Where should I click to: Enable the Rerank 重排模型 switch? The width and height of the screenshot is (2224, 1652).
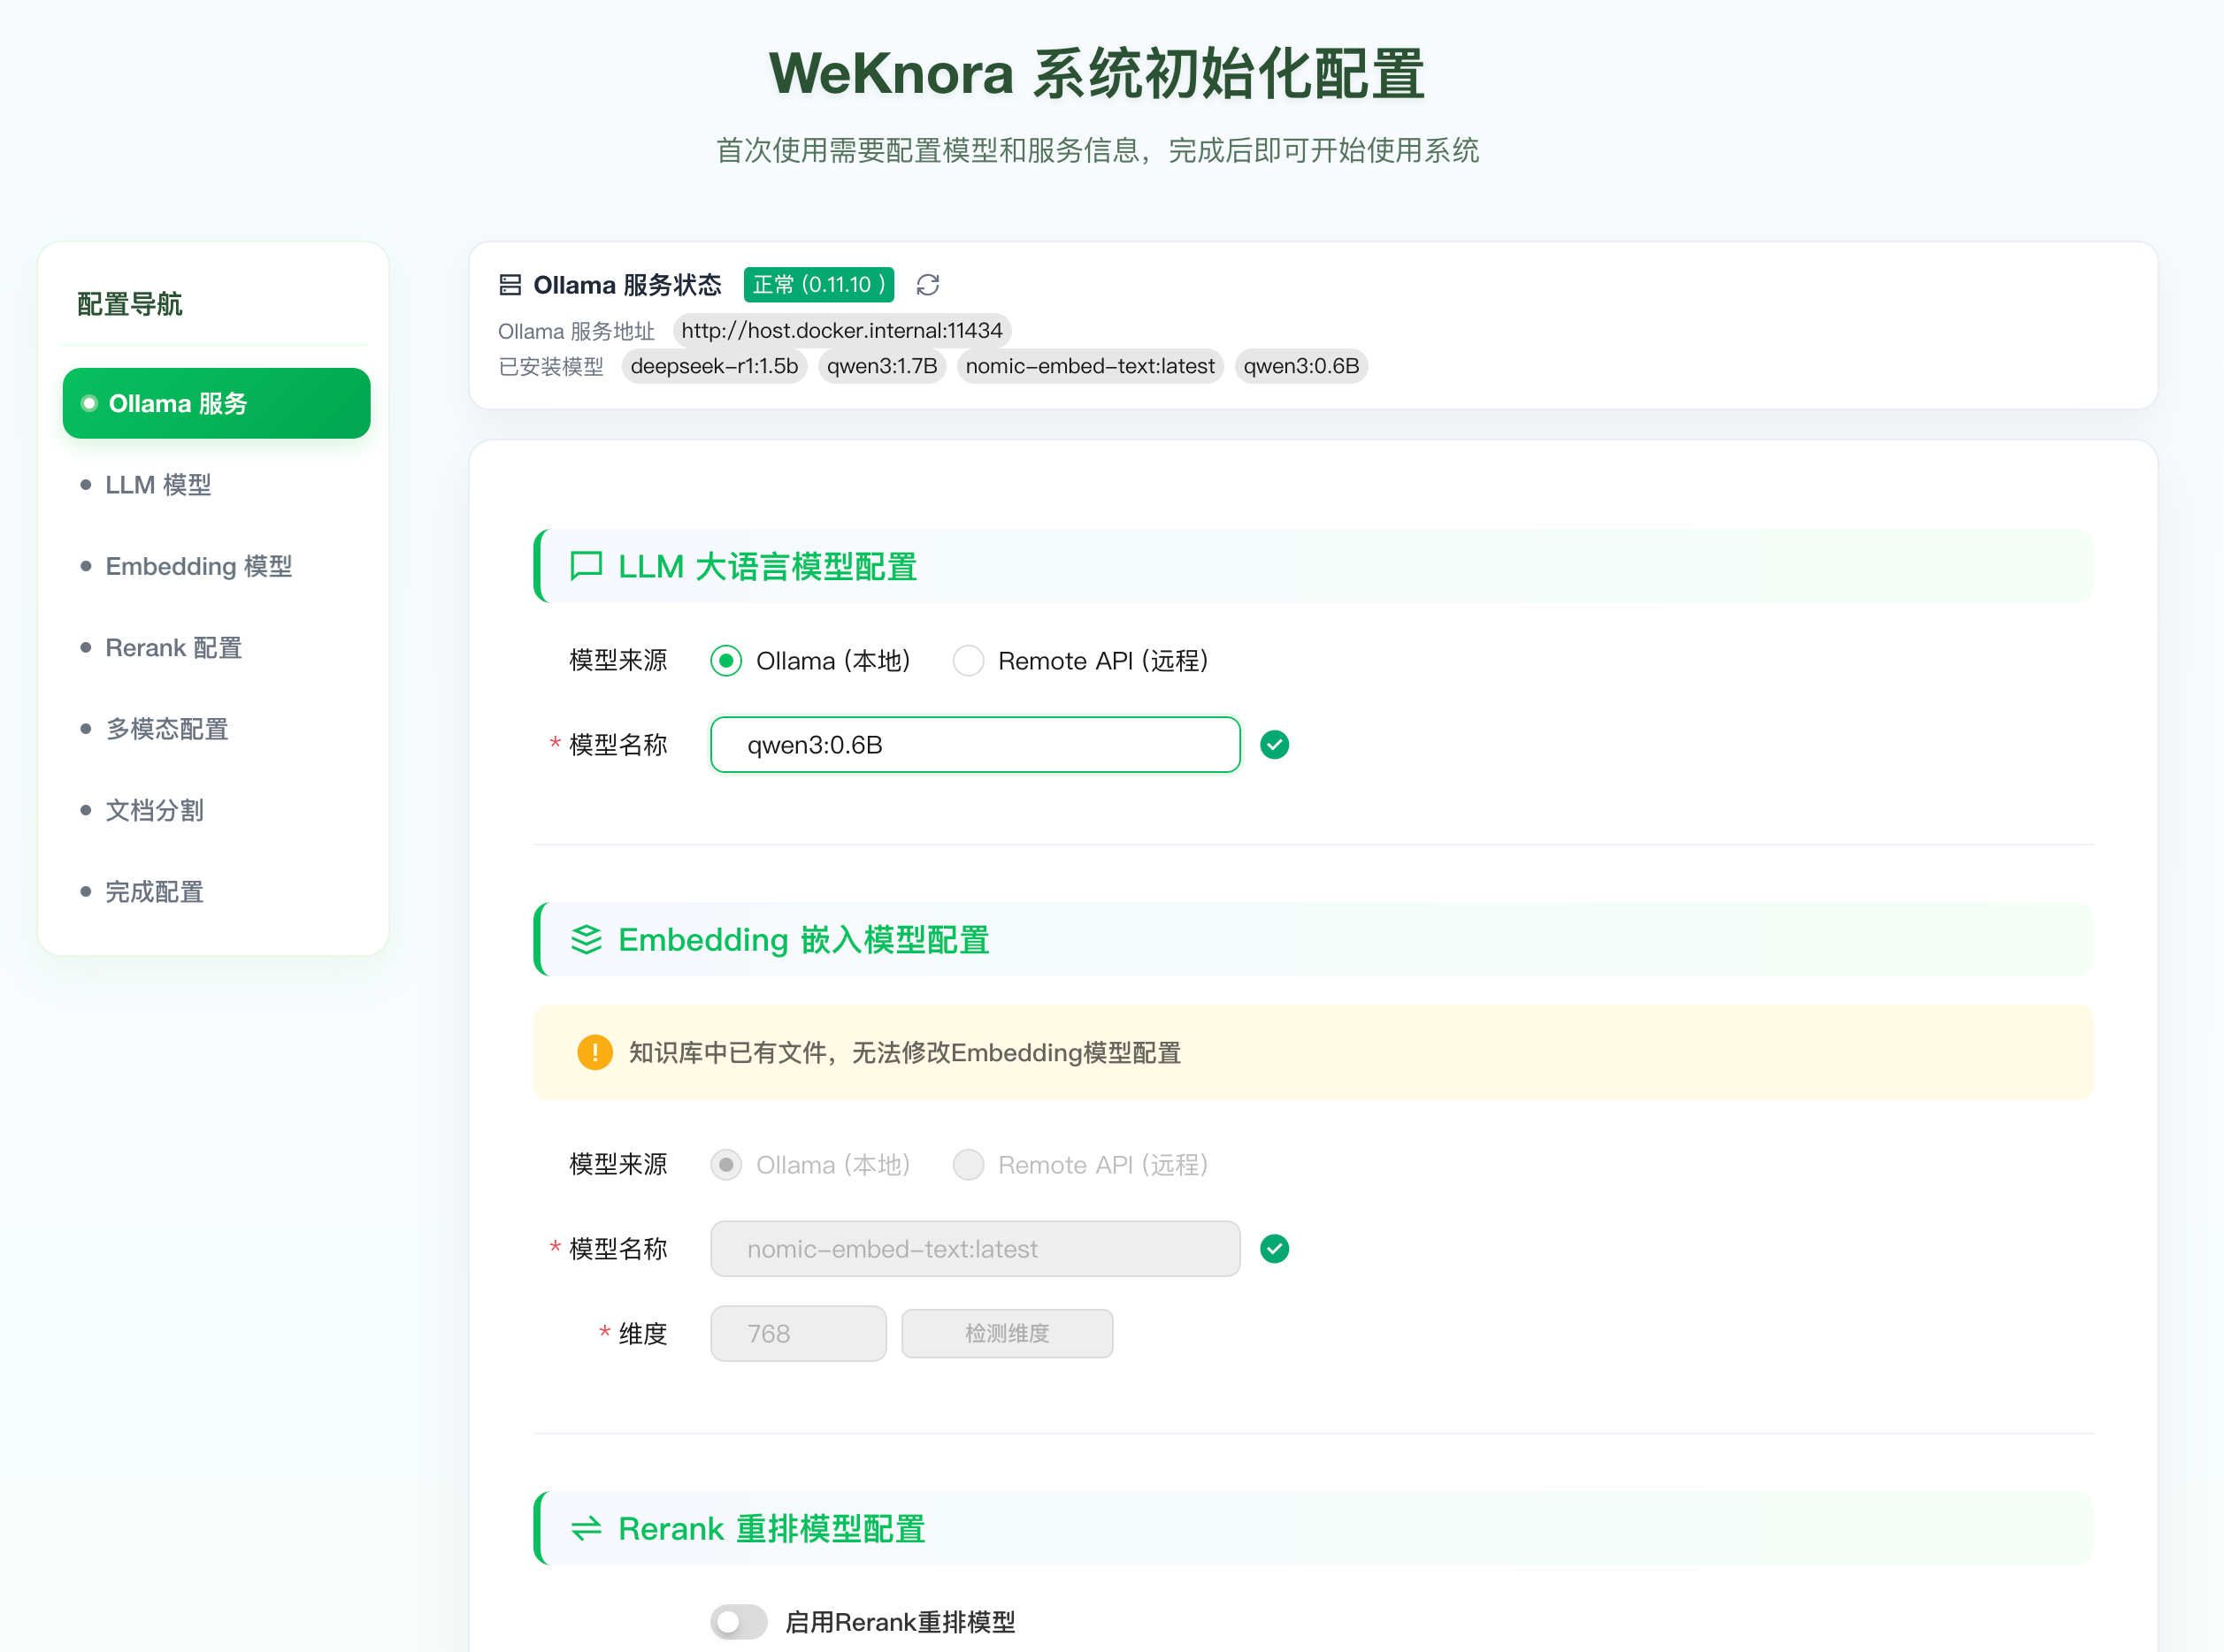tap(739, 1621)
